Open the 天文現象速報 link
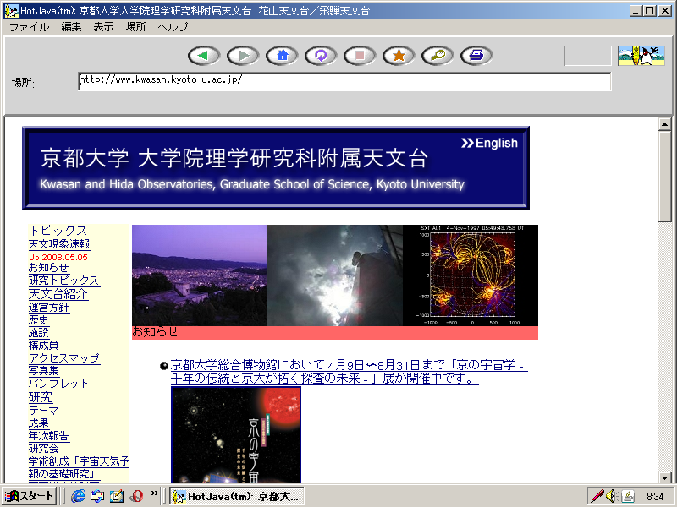 59,244
